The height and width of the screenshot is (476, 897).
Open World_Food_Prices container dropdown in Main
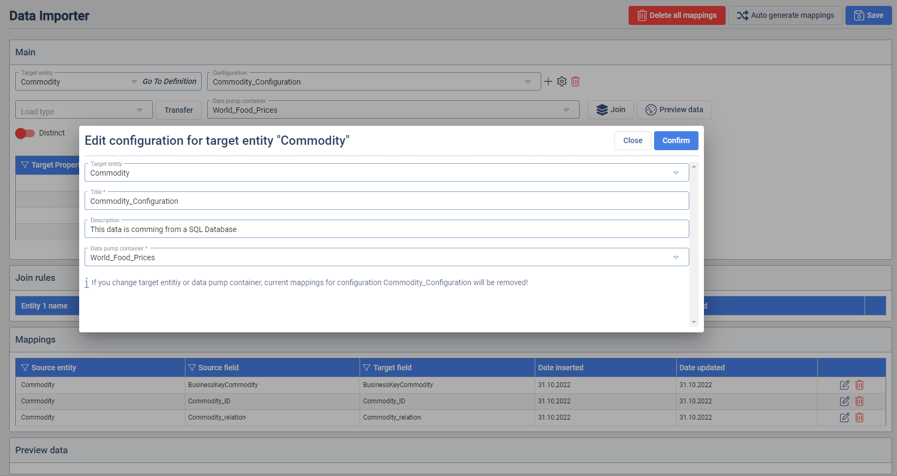pyautogui.click(x=566, y=110)
